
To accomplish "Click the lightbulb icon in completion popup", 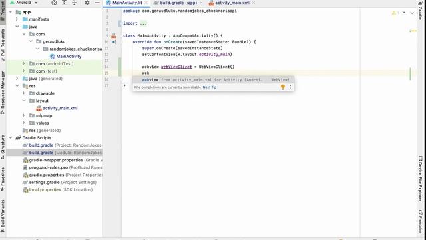I will point(282,87).
